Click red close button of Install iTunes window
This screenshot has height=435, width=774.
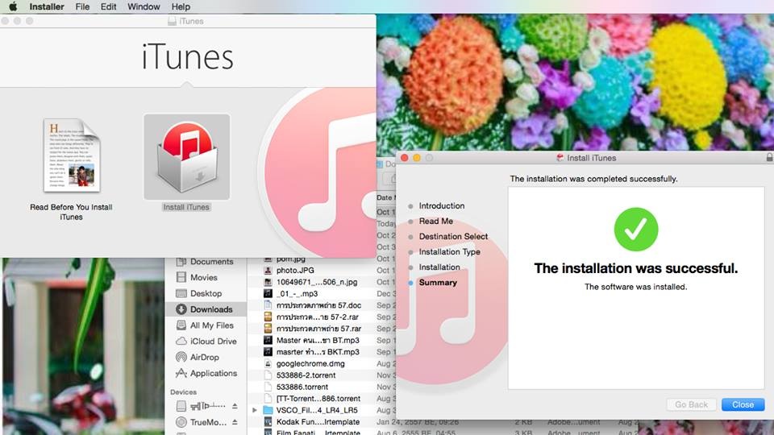404,158
